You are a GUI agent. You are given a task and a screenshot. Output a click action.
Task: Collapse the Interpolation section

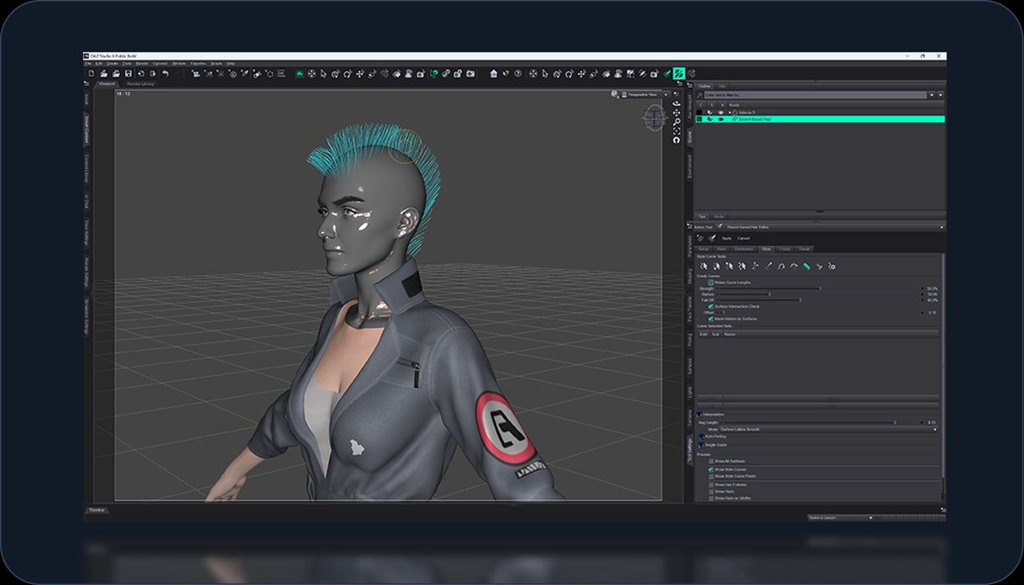click(700, 415)
